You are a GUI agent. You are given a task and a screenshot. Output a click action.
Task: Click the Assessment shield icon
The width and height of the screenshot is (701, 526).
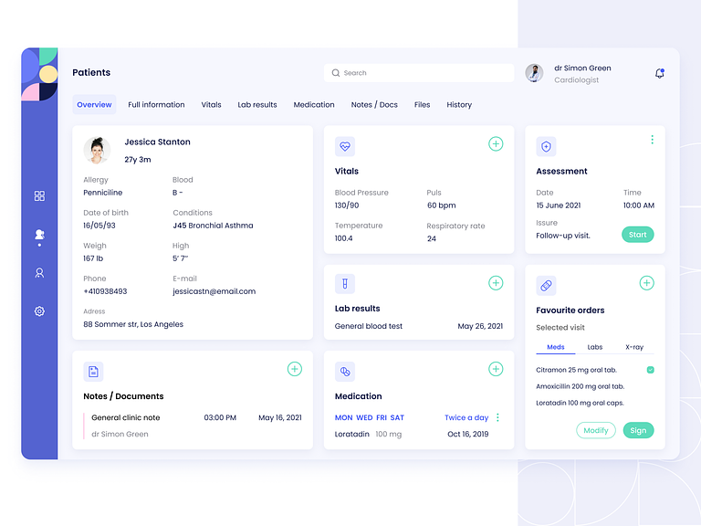[x=546, y=146]
